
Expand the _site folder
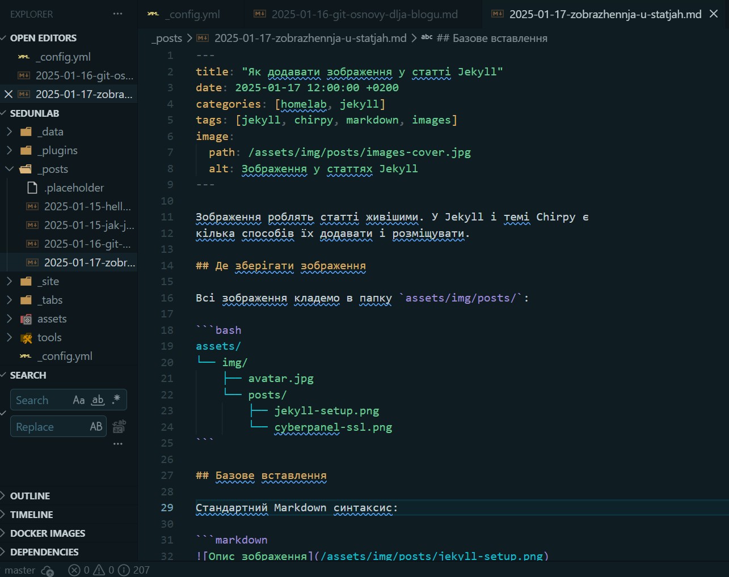click(9, 281)
